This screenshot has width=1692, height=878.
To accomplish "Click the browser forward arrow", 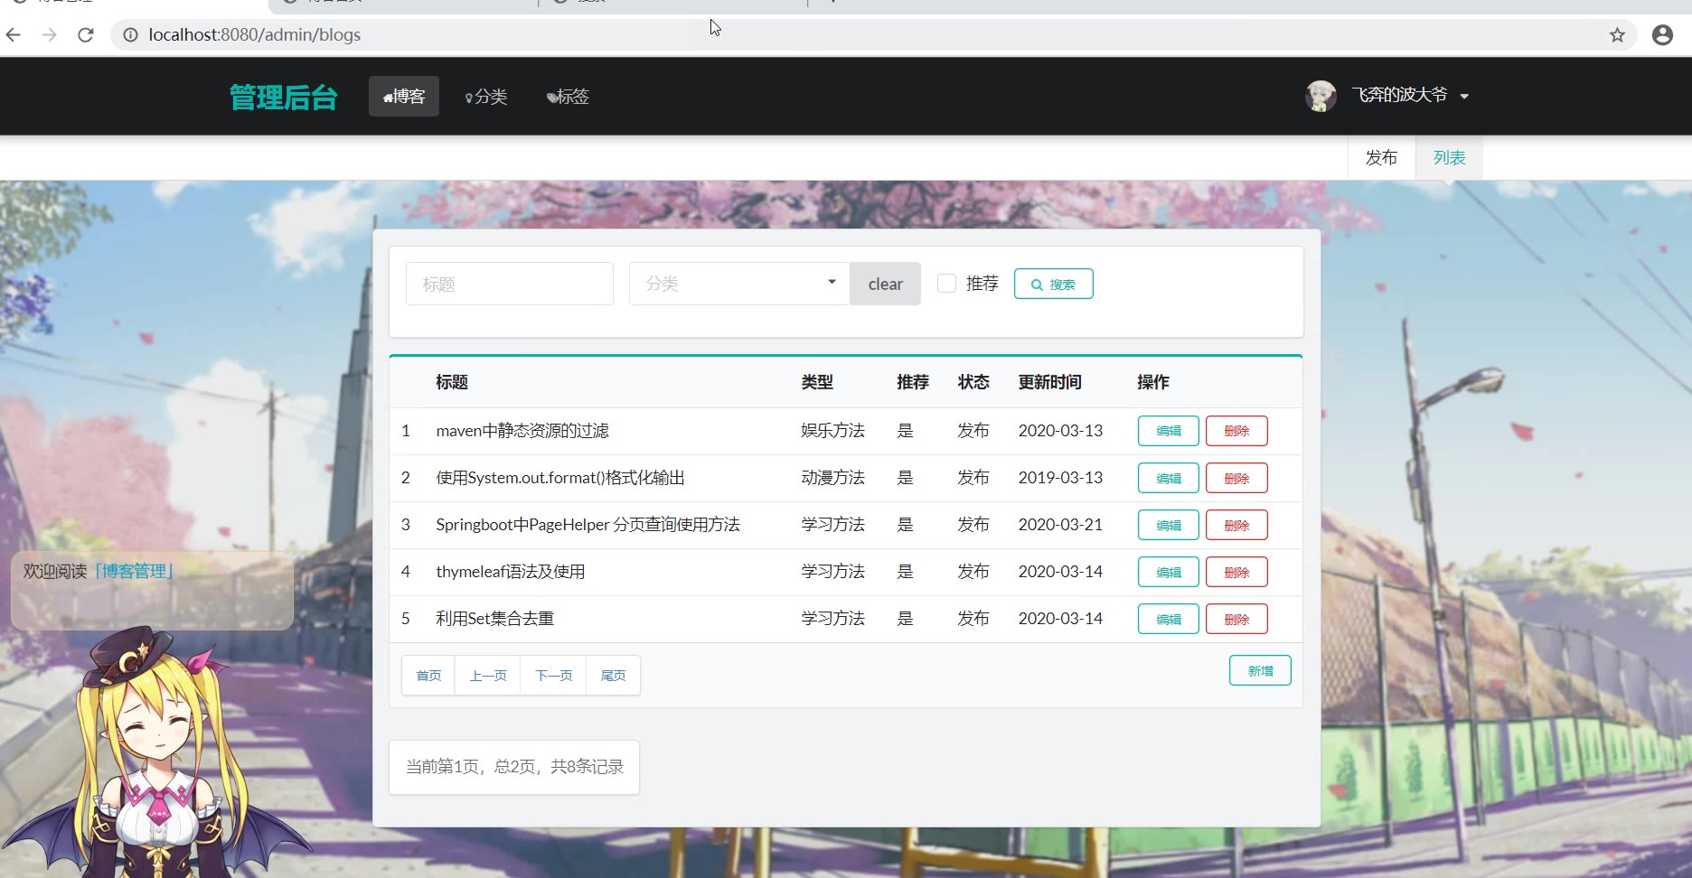I will coord(50,35).
